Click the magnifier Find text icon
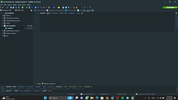 [x=69, y=7]
